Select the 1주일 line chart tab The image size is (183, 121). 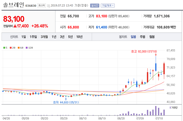33,37
